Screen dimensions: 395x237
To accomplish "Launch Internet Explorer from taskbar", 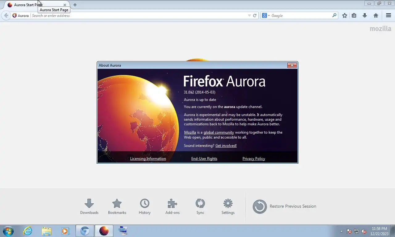I will 27,231.
